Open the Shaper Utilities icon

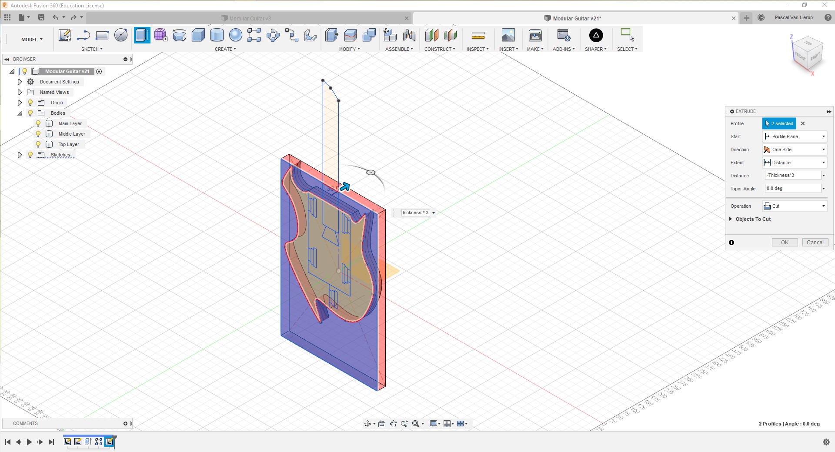coord(596,35)
